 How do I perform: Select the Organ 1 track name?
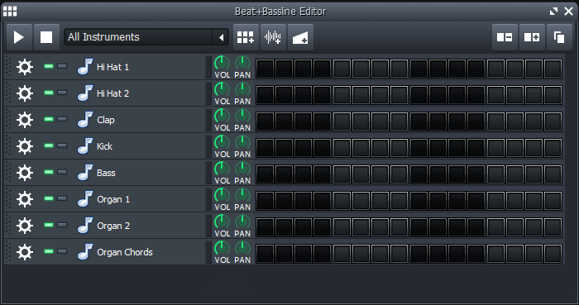(x=113, y=199)
